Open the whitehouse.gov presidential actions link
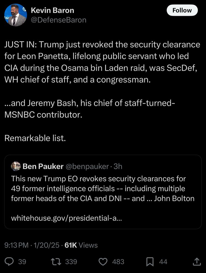206x273 pixels. point(66,218)
